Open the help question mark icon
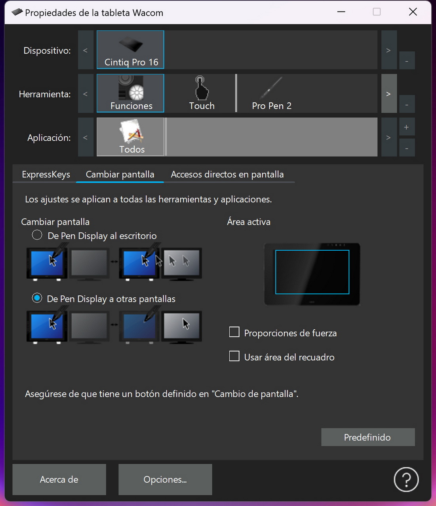Screen dimensions: 436x506 pyautogui.click(x=406, y=480)
